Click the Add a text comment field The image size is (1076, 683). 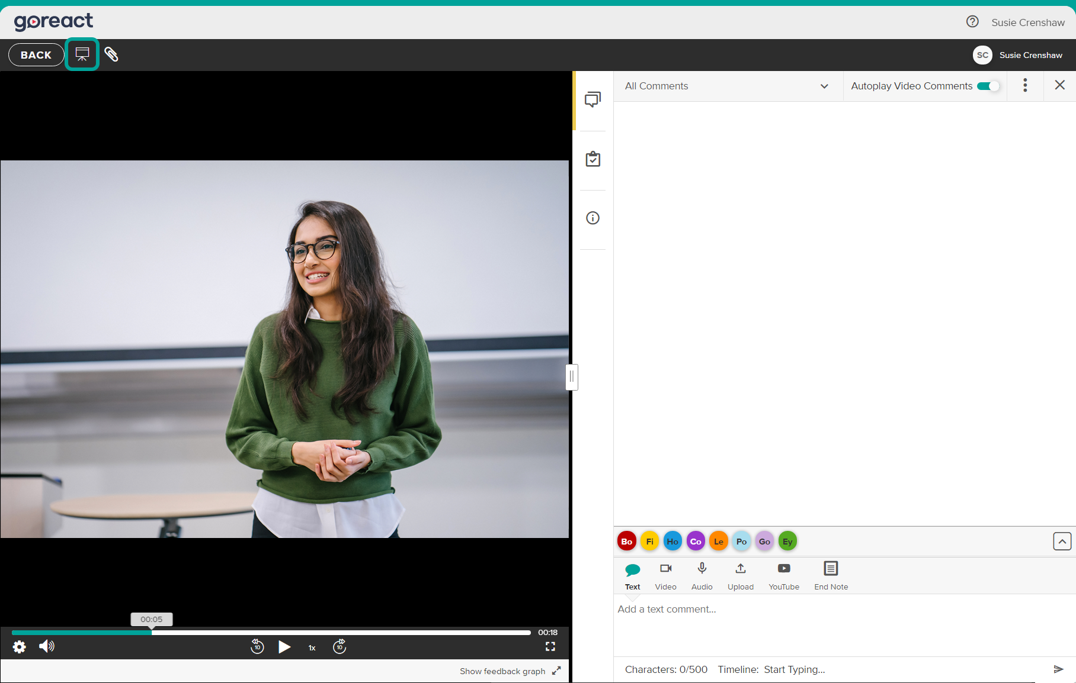click(844, 625)
